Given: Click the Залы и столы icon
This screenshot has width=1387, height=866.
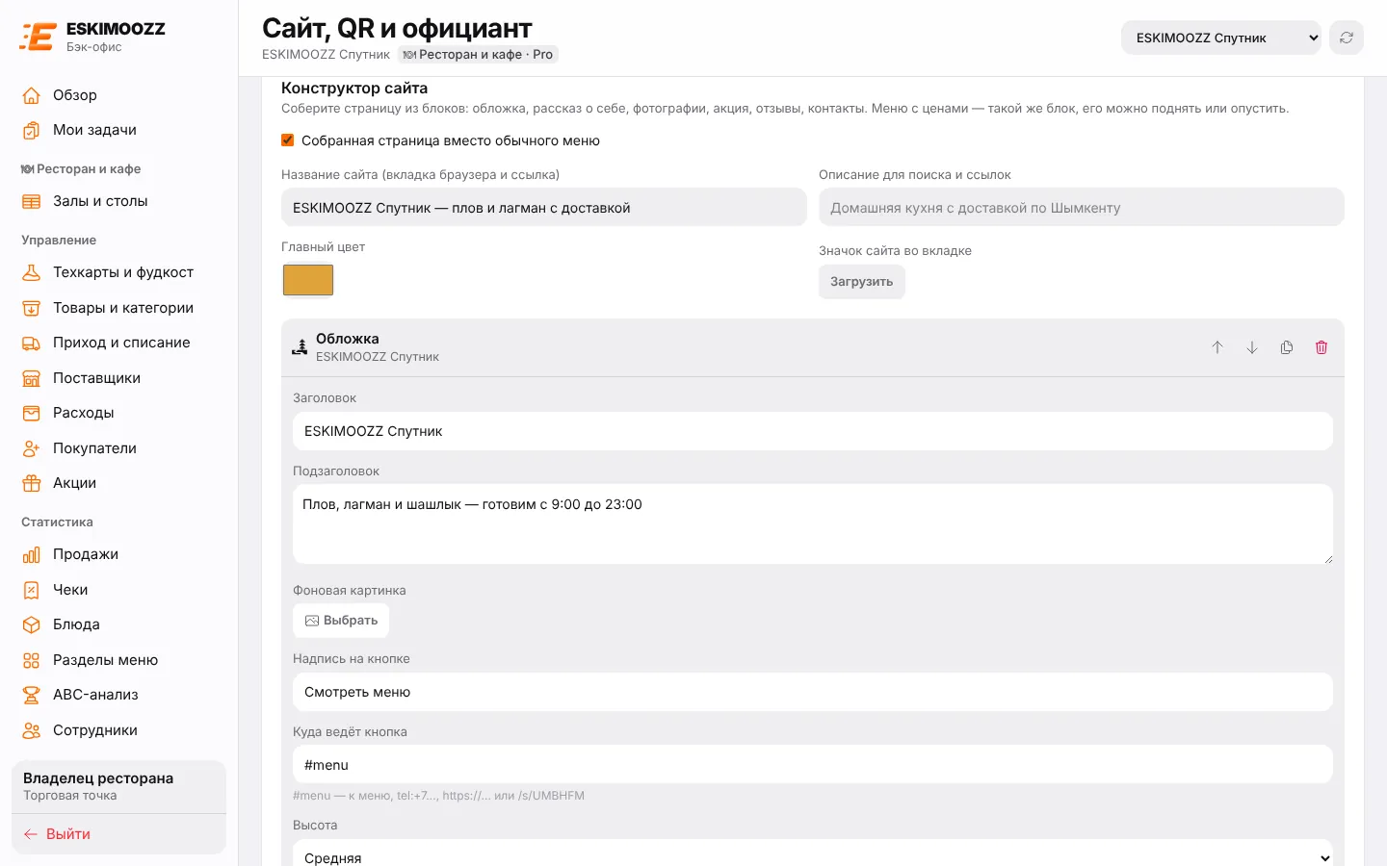Looking at the screenshot, I should 32,201.
